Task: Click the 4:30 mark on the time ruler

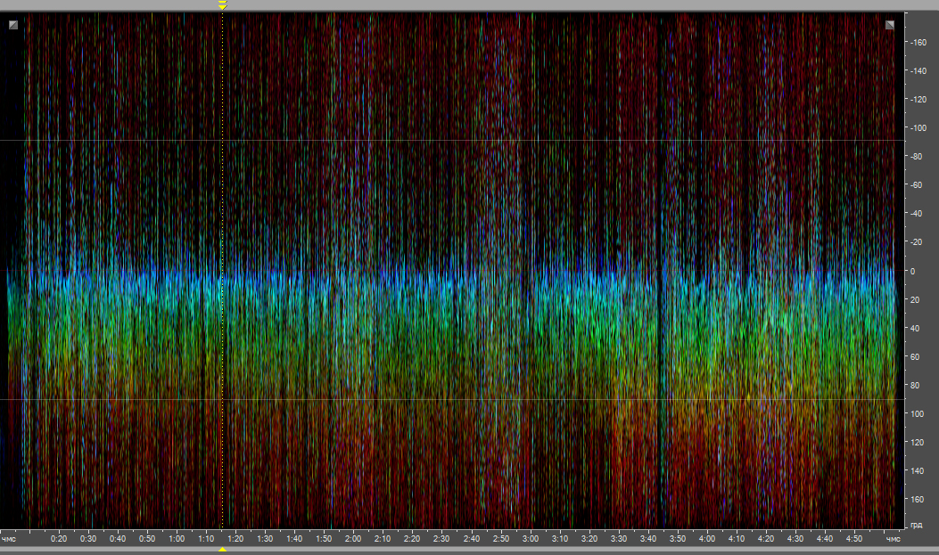Action: (795, 539)
